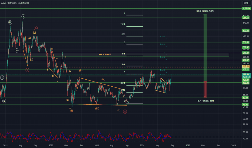Select the 751.52 price level label

[246, 18]
